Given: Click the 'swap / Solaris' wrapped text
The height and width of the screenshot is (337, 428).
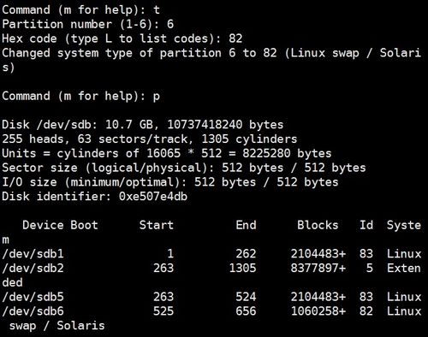Looking at the screenshot, I should click(x=56, y=326).
